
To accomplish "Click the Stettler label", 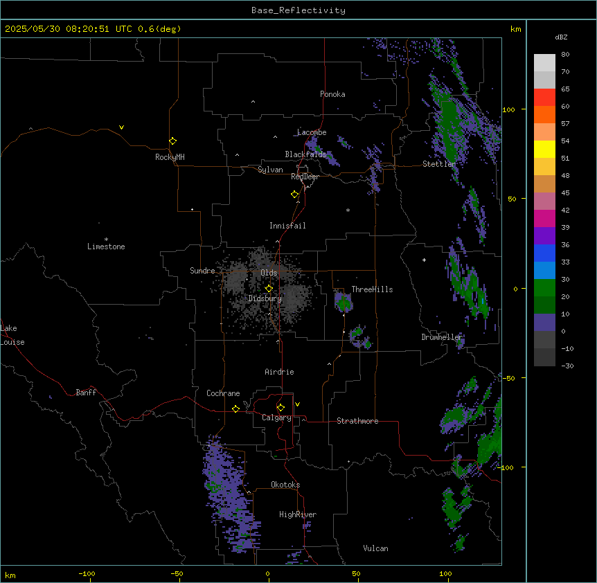I will [x=439, y=164].
